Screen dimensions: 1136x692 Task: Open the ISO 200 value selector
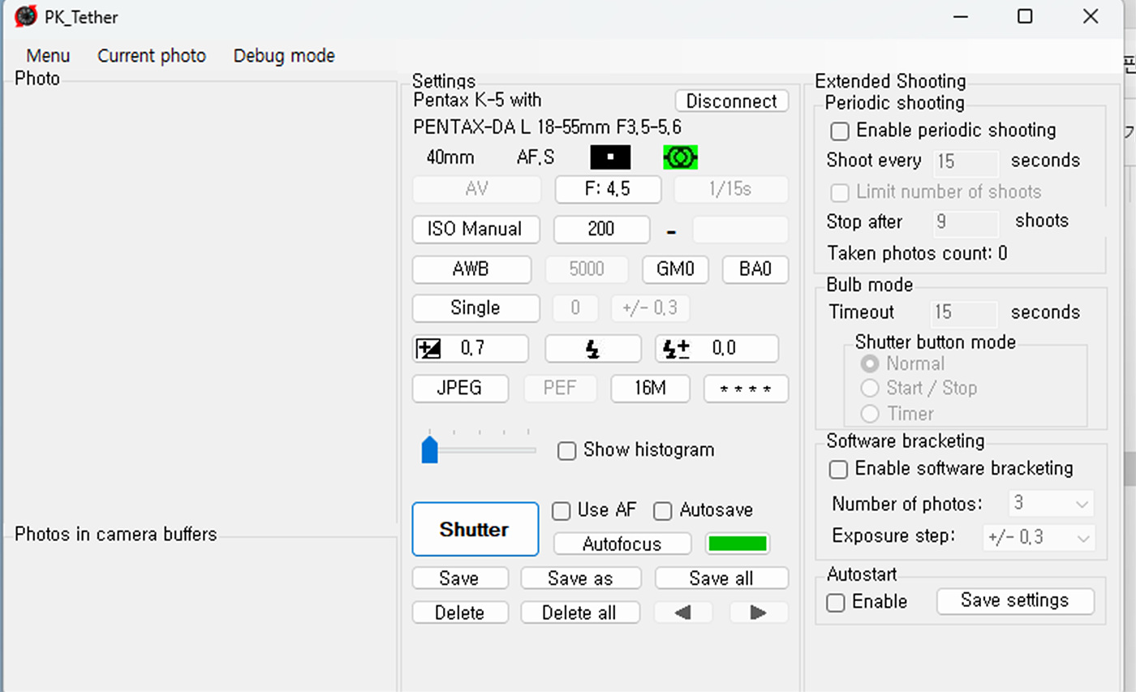tap(601, 230)
